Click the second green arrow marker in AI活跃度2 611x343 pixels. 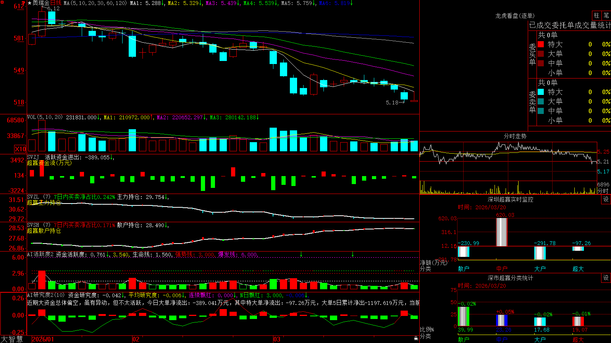coord(352,254)
